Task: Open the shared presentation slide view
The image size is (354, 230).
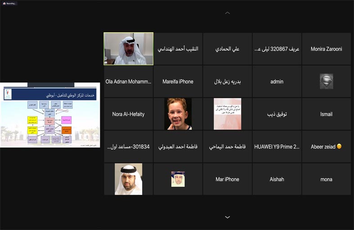Action: tap(50, 115)
